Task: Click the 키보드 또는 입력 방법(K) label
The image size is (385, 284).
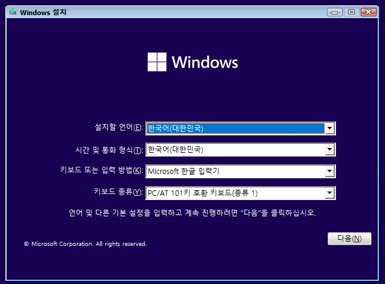Action: pyautogui.click(x=102, y=170)
